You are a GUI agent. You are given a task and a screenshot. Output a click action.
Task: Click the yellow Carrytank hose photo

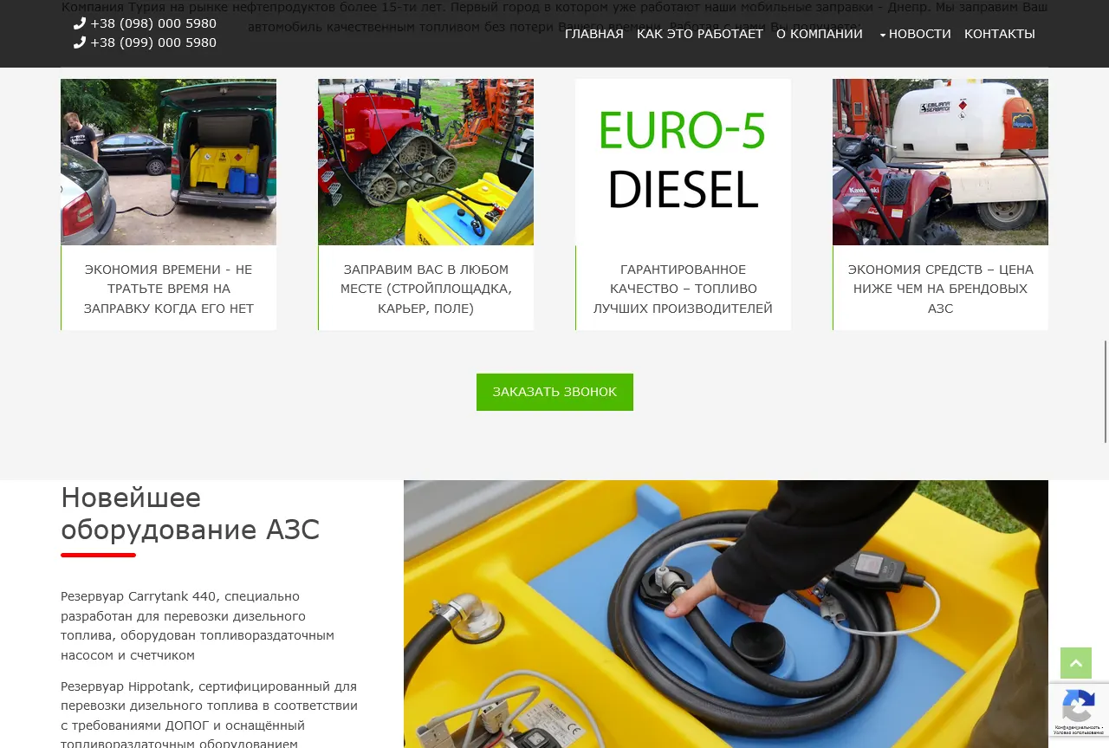(x=725, y=614)
